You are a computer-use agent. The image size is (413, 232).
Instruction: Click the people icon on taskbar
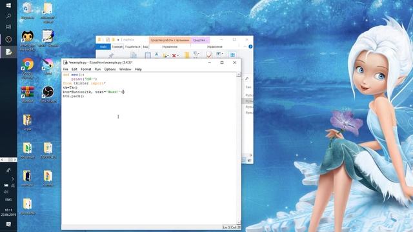tap(8, 170)
